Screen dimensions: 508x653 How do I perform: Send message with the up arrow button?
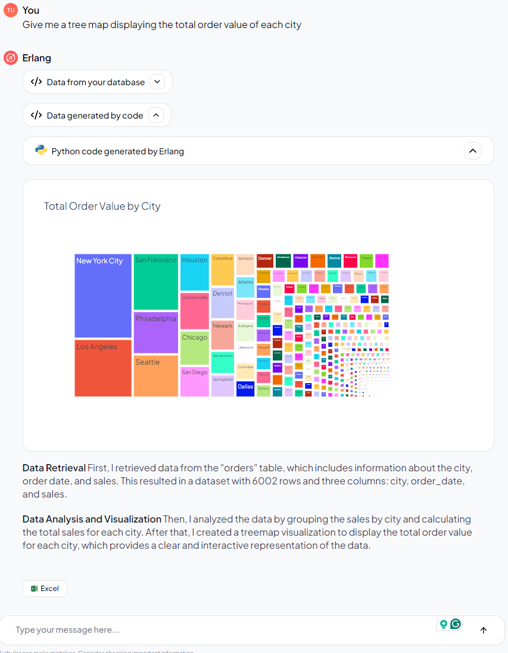click(x=484, y=630)
